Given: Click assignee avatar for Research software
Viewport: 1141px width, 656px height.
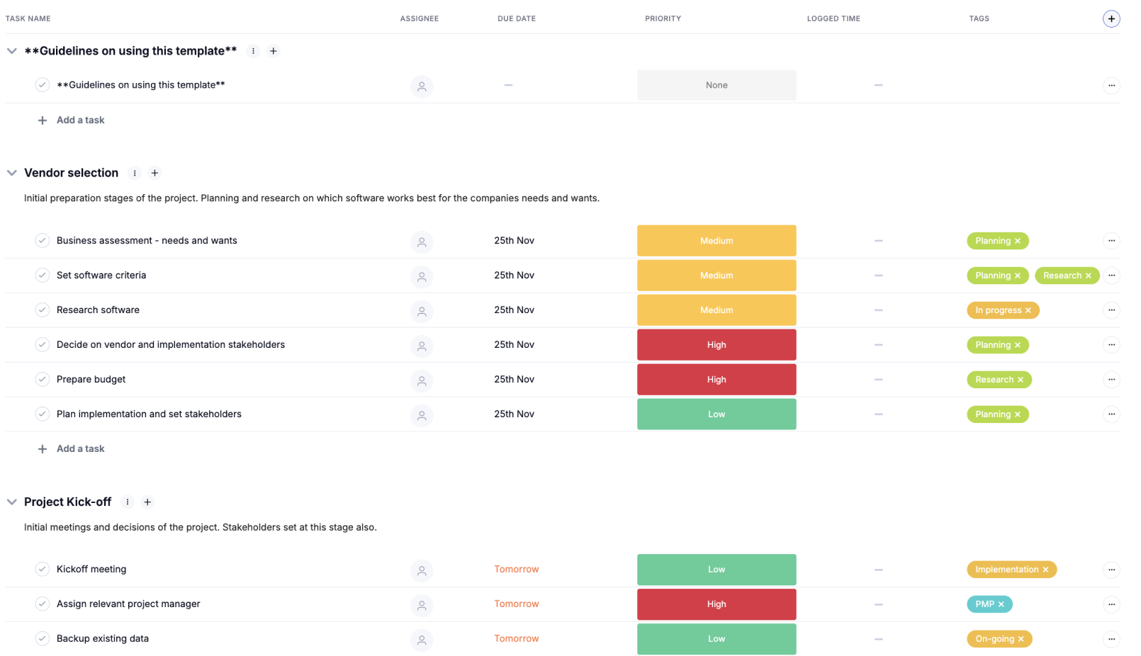Looking at the screenshot, I should pyautogui.click(x=421, y=311).
